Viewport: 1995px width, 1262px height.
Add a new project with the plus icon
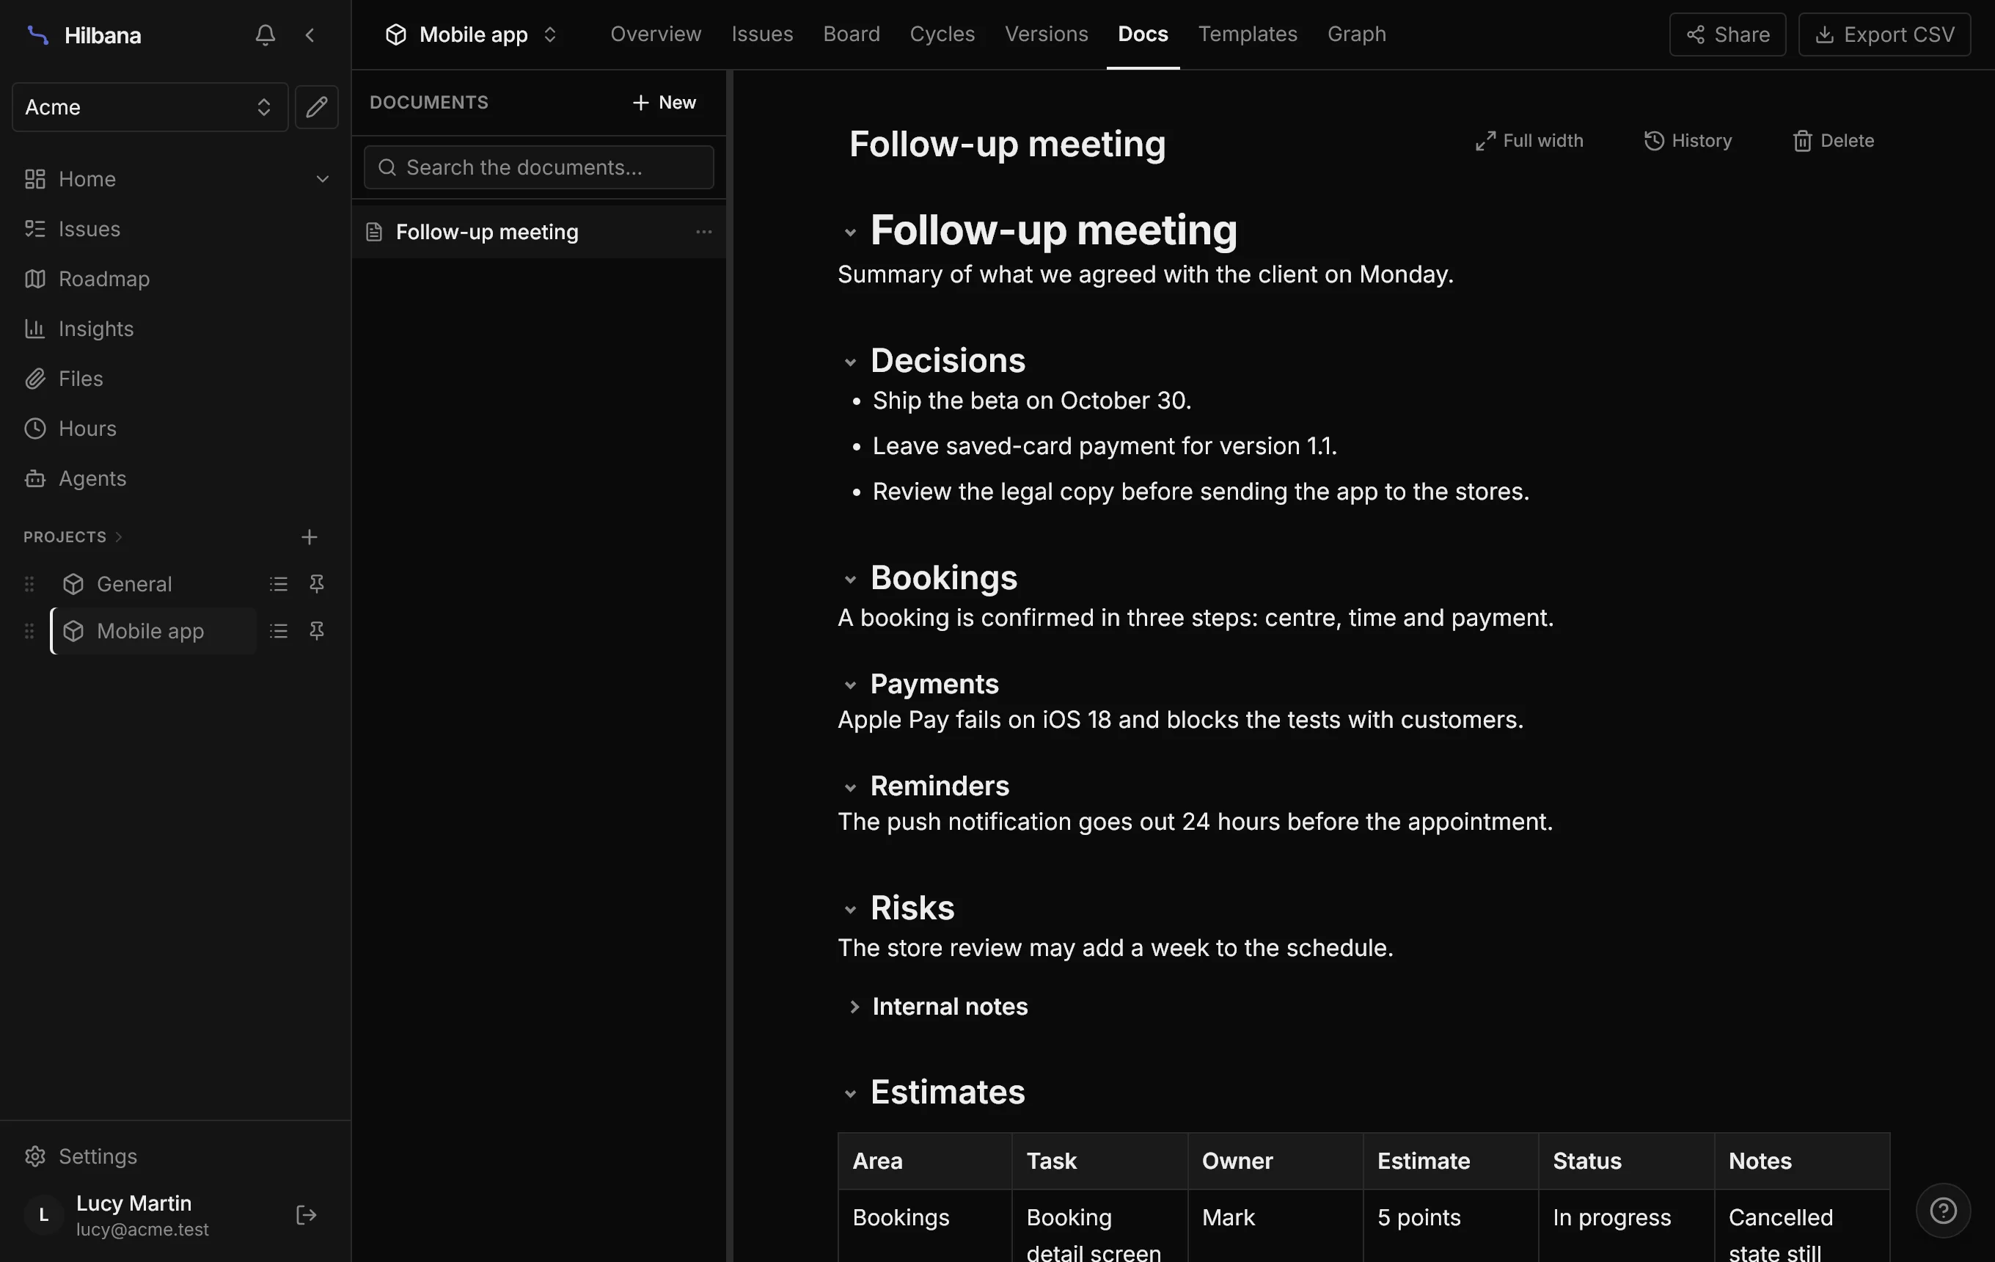[309, 537]
